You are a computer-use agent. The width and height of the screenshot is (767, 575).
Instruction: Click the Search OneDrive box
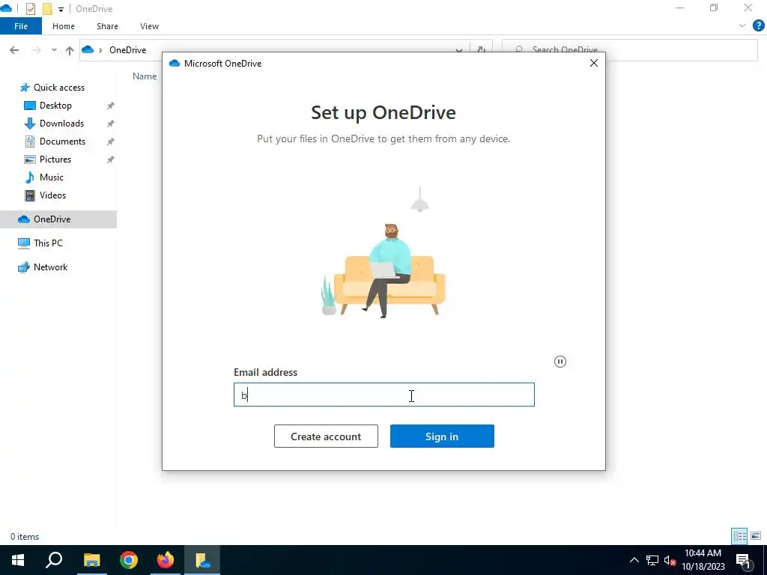click(x=629, y=50)
